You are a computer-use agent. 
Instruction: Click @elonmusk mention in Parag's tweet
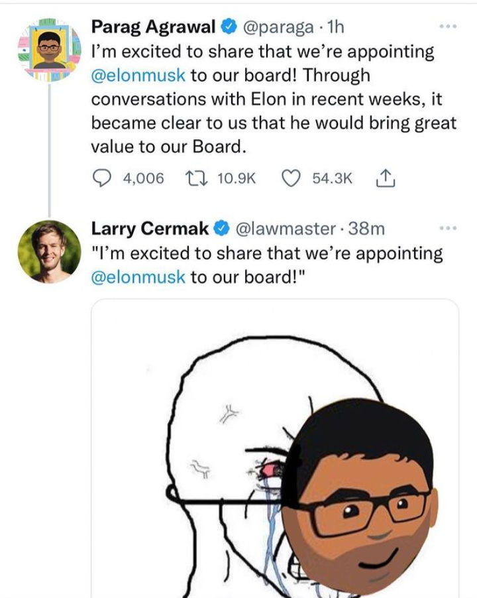point(138,75)
